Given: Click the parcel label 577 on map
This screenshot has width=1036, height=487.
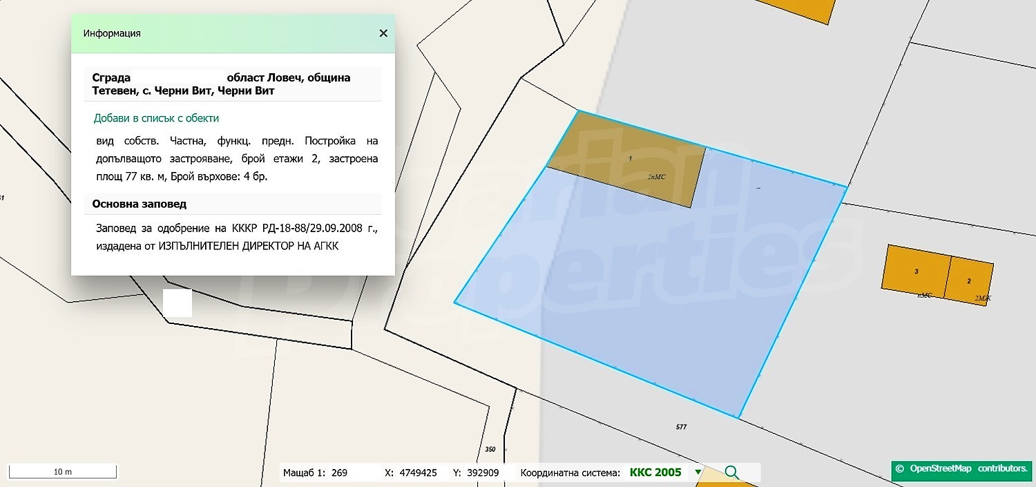Looking at the screenshot, I should pyautogui.click(x=681, y=428).
